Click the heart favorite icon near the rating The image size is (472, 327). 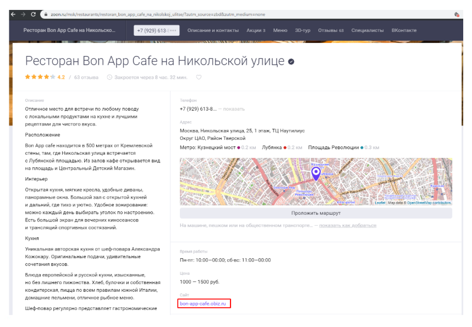[199, 77]
